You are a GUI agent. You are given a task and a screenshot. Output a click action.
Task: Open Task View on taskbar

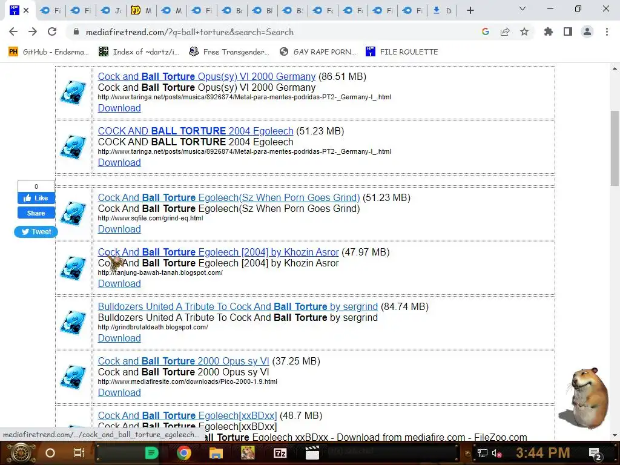point(79,453)
